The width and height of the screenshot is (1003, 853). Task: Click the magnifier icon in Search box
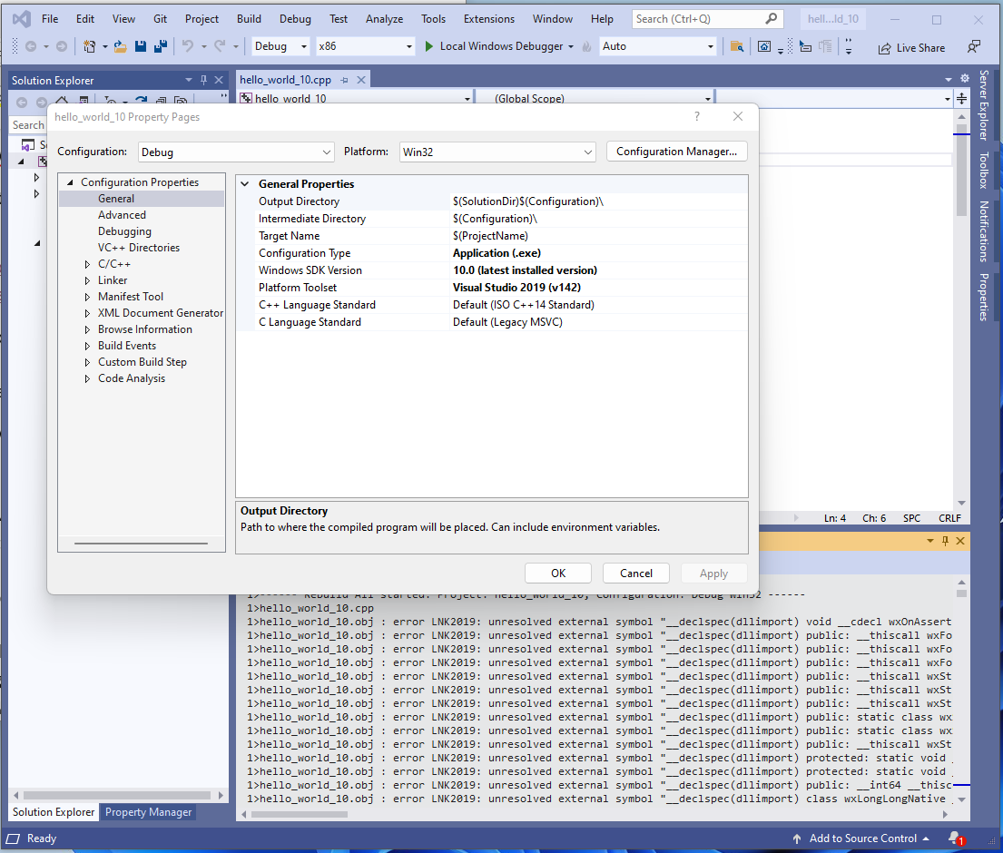point(772,18)
